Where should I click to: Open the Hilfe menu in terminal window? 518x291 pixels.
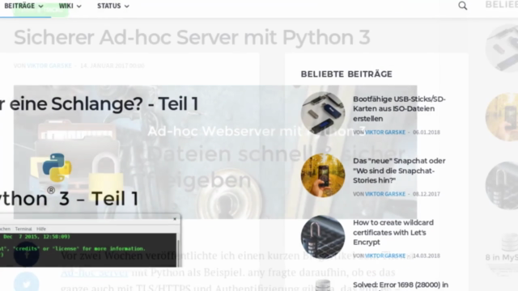pyautogui.click(x=41, y=229)
